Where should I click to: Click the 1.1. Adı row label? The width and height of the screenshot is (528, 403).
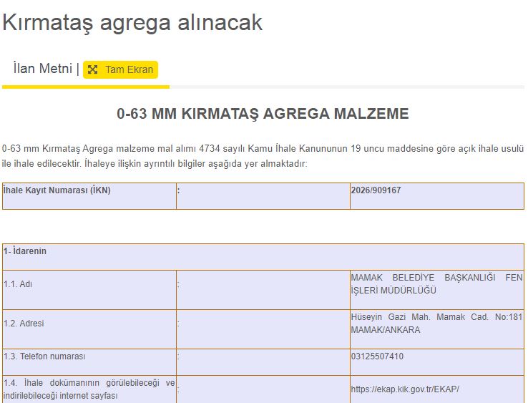18,284
